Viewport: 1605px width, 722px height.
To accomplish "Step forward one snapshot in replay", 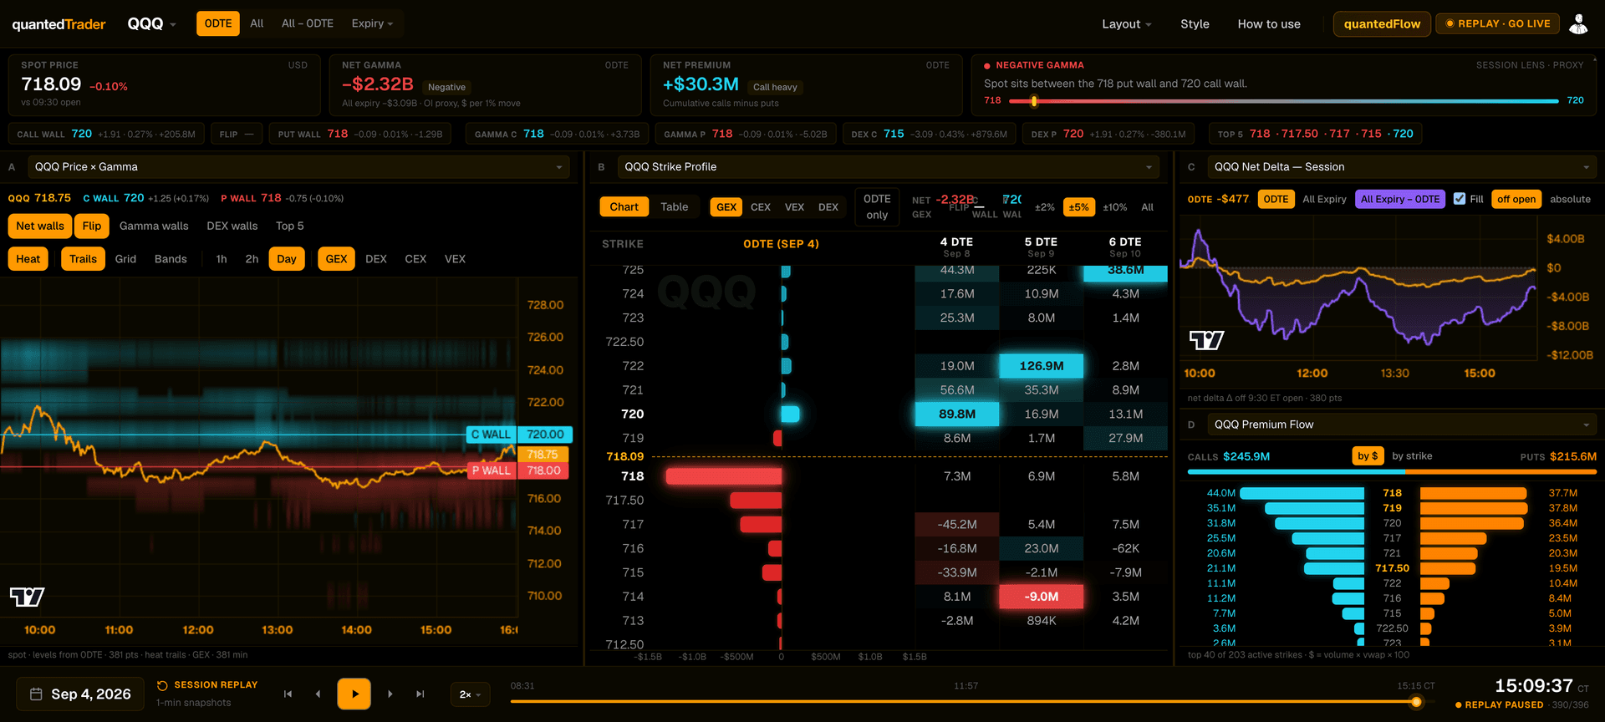I will click(x=390, y=694).
